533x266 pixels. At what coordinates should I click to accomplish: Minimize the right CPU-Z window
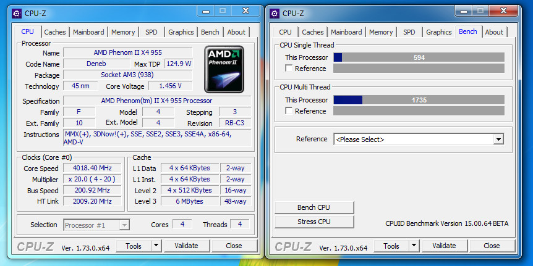463,11
